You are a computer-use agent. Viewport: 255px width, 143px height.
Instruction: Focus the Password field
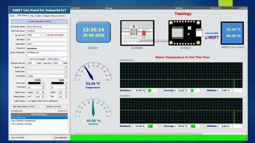pos(47,48)
